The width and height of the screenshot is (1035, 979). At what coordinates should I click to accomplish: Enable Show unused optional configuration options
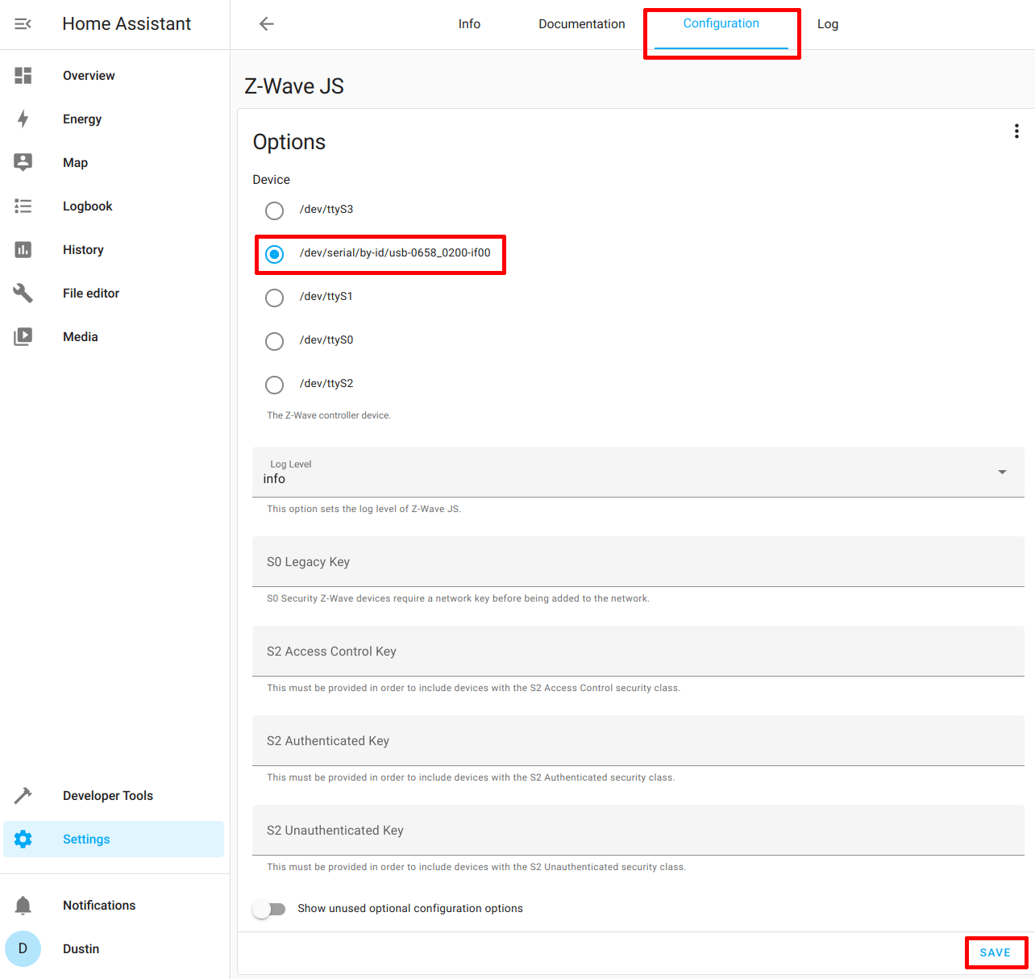pos(269,908)
